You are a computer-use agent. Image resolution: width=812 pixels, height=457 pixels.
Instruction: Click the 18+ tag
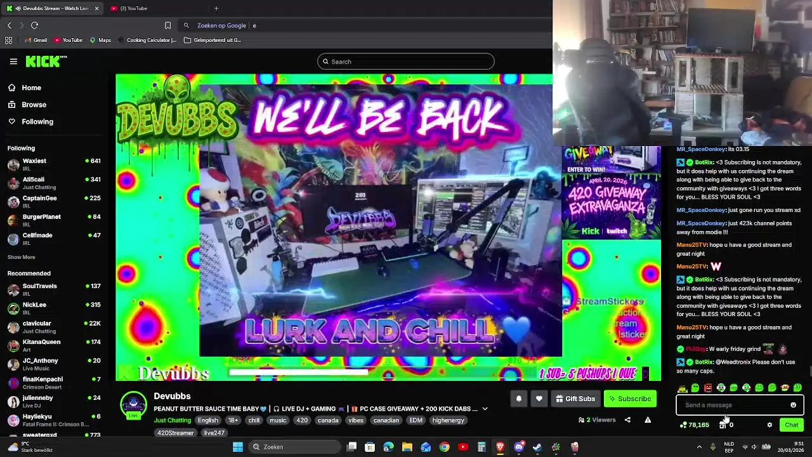233,420
